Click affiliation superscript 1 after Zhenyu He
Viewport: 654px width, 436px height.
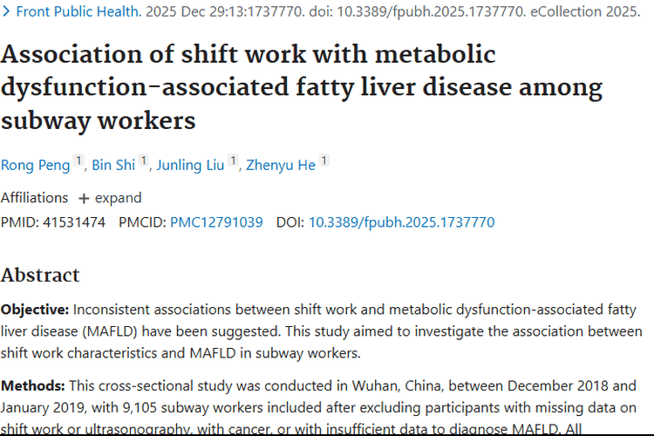click(324, 161)
